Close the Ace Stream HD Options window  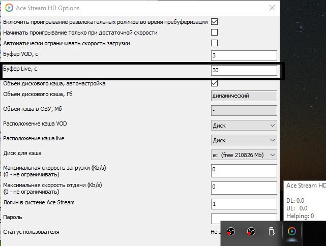tap(272, 8)
